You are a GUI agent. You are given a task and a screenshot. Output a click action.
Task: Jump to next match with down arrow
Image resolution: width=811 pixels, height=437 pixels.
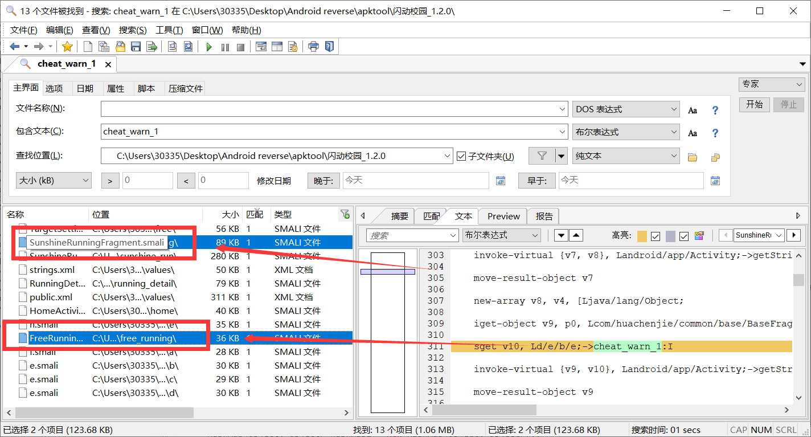click(x=561, y=235)
